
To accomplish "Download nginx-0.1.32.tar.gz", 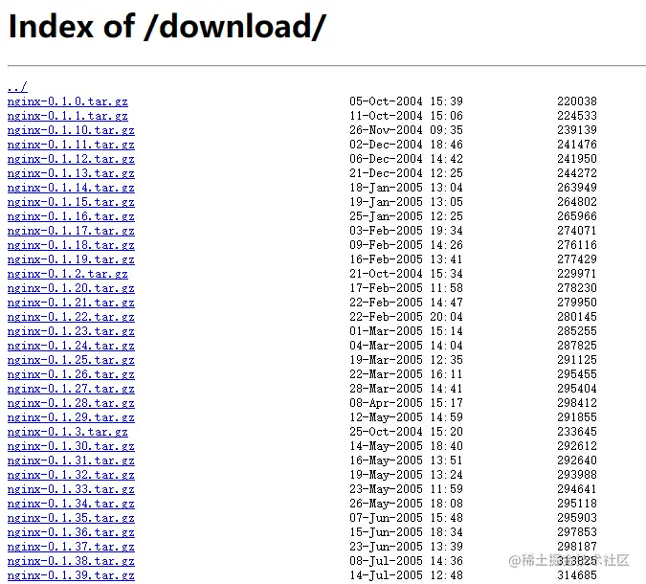I will [x=71, y=475].
